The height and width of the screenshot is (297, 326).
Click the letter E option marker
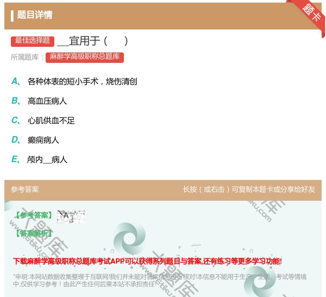pos(16,159)
